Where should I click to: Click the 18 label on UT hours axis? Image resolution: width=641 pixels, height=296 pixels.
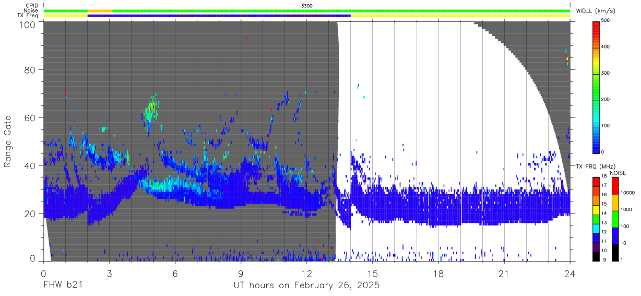[x=438, y=274]
